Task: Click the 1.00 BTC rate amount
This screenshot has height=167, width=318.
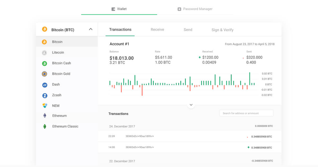Action: pyautogui.click(x=163, y=63)
